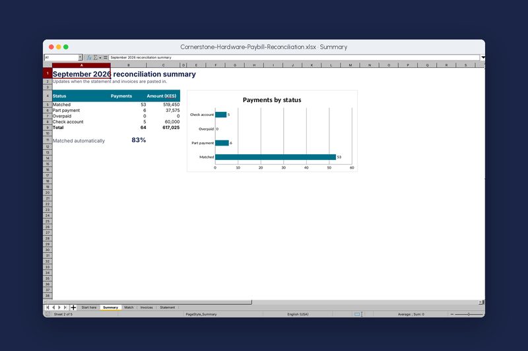The image size is (528, 351).
Task: Click horizontal scrollbar left arrow
Action: coord(45,302)
